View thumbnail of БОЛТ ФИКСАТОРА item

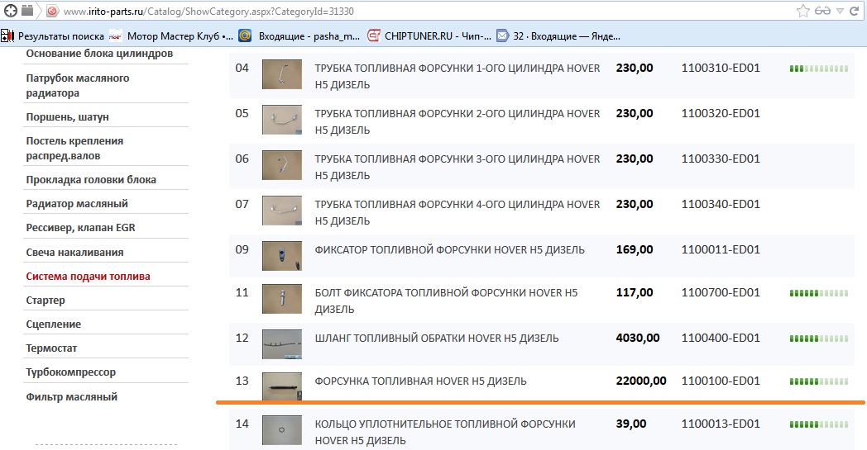282,299
